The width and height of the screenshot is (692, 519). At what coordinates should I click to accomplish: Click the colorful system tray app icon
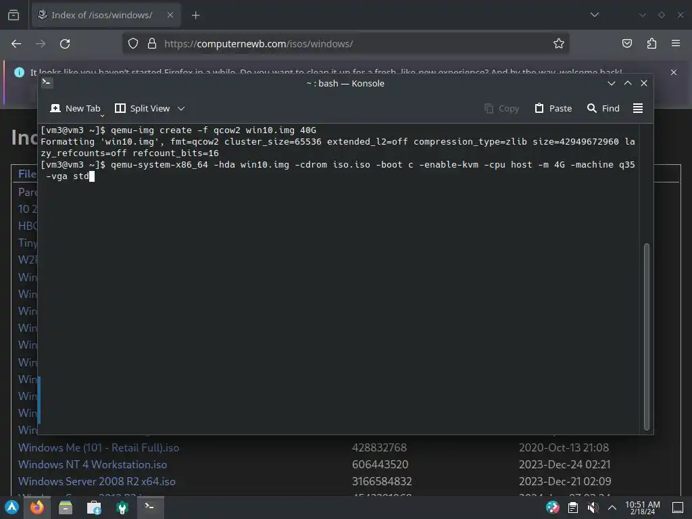[x=553, y=508]
